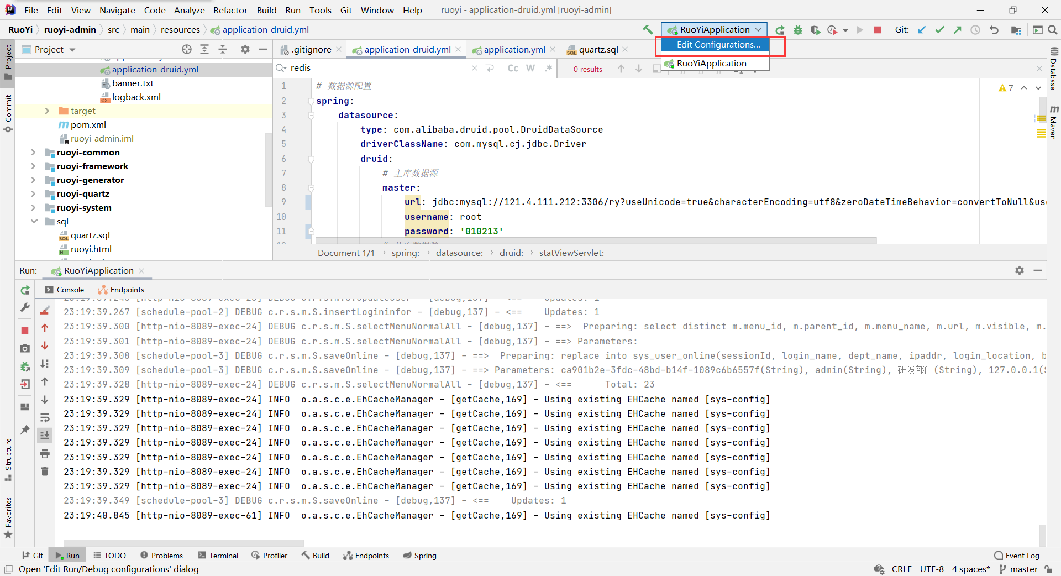1061x576 pixels.
Task: Open the Project panel settings gear
Action: click(x=245, y=49)
